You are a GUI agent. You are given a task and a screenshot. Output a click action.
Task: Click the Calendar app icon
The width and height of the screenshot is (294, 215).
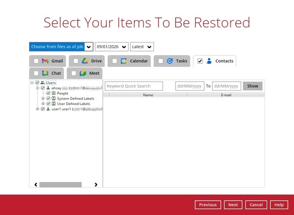124,61
